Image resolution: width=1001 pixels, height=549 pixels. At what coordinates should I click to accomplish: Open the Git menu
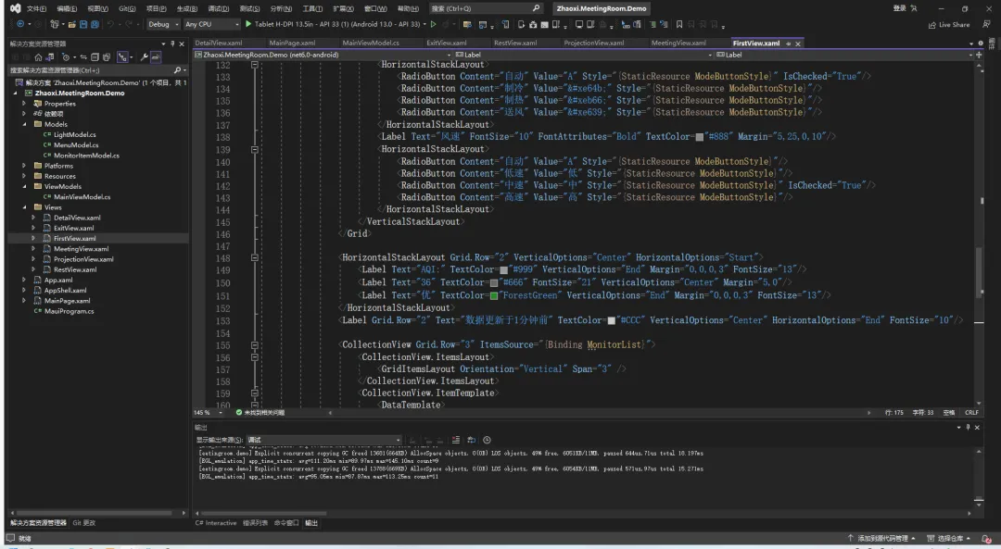(126, 8)
